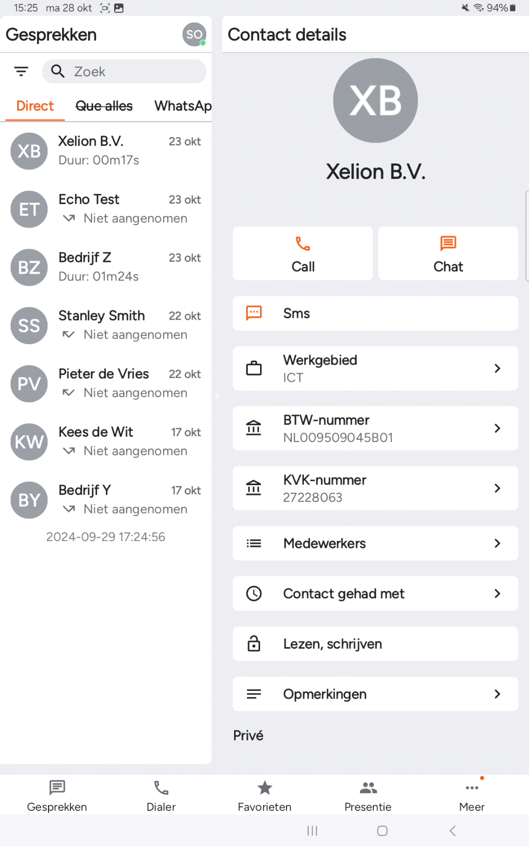529x846 pixels.
Task: Open the Opmerkingen section
Action: tap(375, 694)
